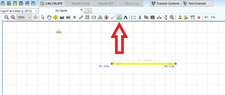Select the pump tool icon
225x95 pixels.
[x=106, y=17]
